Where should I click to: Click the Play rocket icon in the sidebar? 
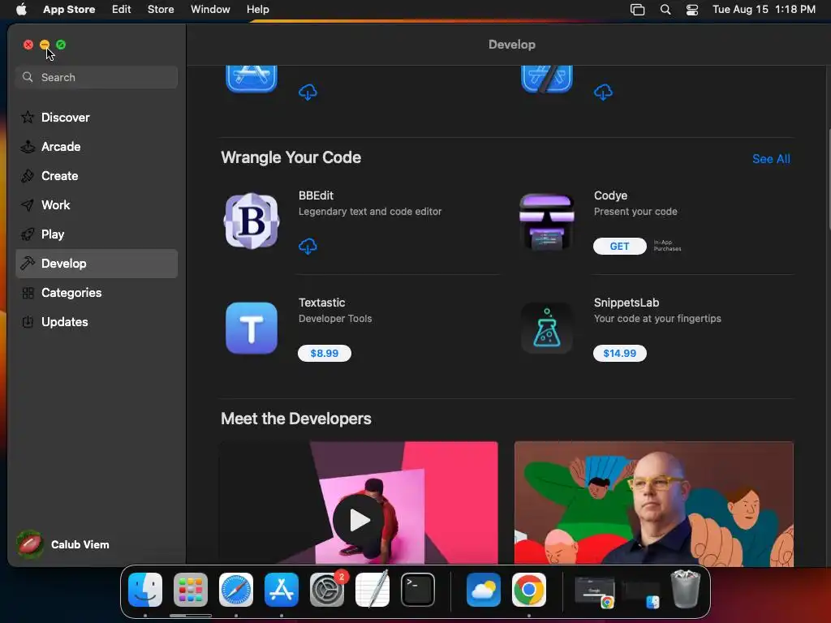28,234
